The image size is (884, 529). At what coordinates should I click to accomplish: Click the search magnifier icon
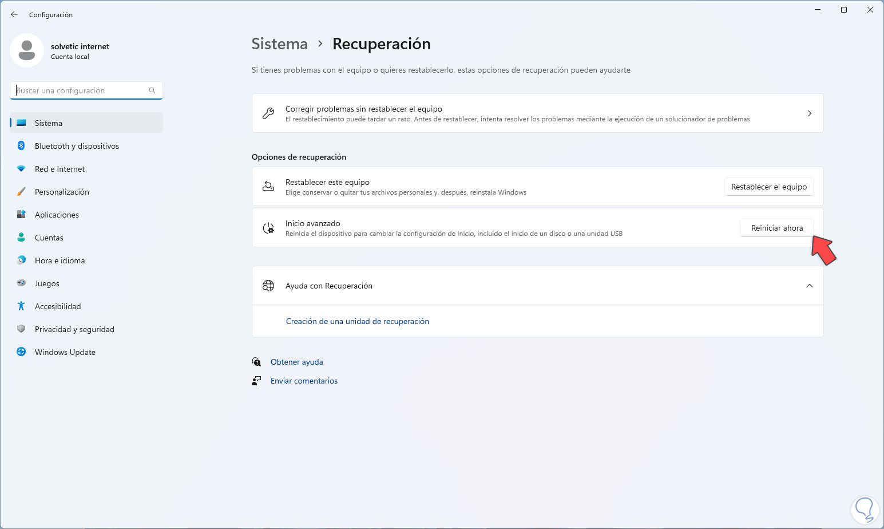[x=152, y=90]
